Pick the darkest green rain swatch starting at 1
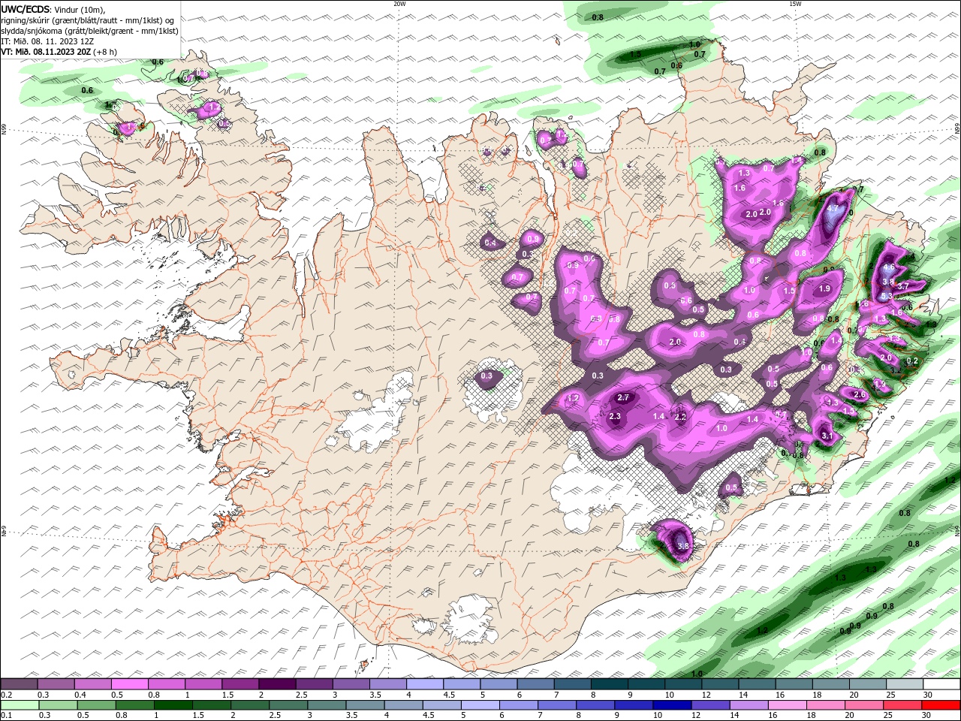The width and height of the screenshot is (961, 721). pos(173,705)
